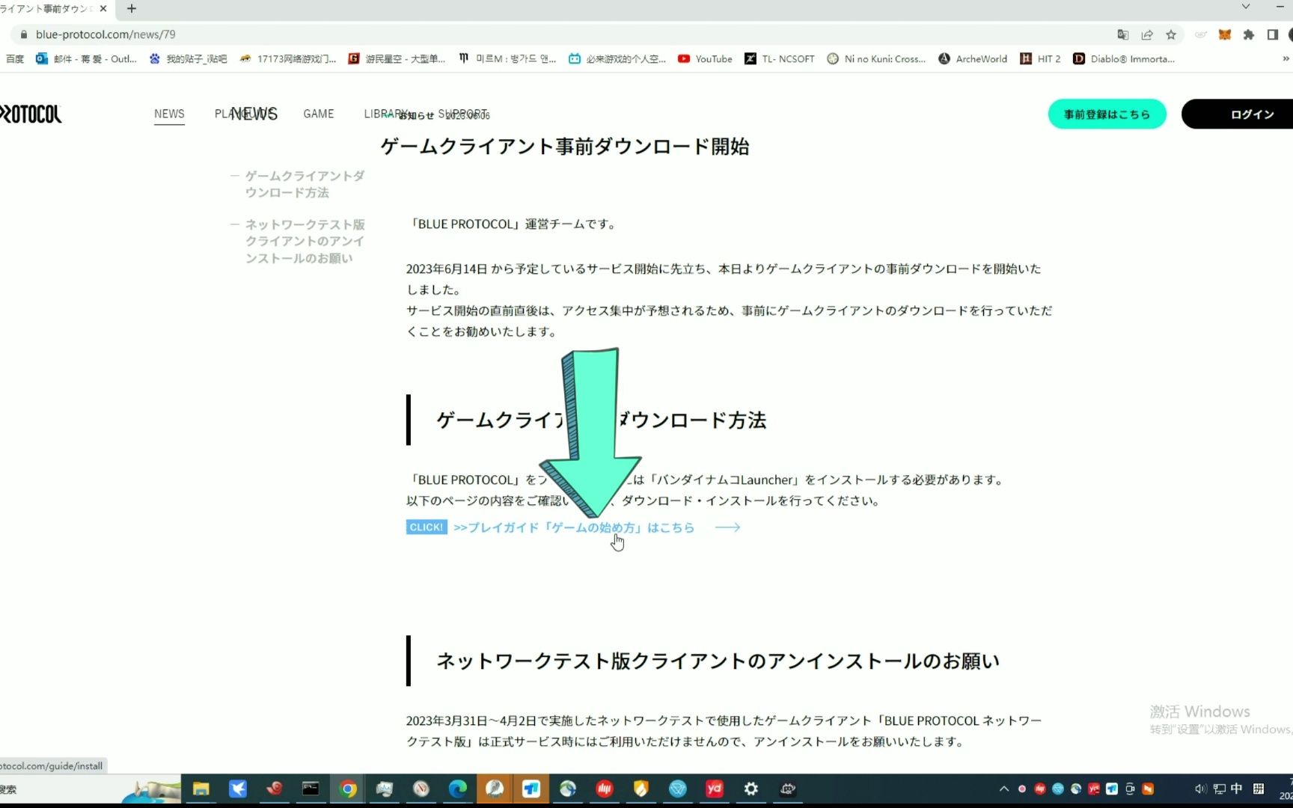This screenshot has height=808, width=1293.
Task: Click the Share this page icon
Action: click(1147, 34)
